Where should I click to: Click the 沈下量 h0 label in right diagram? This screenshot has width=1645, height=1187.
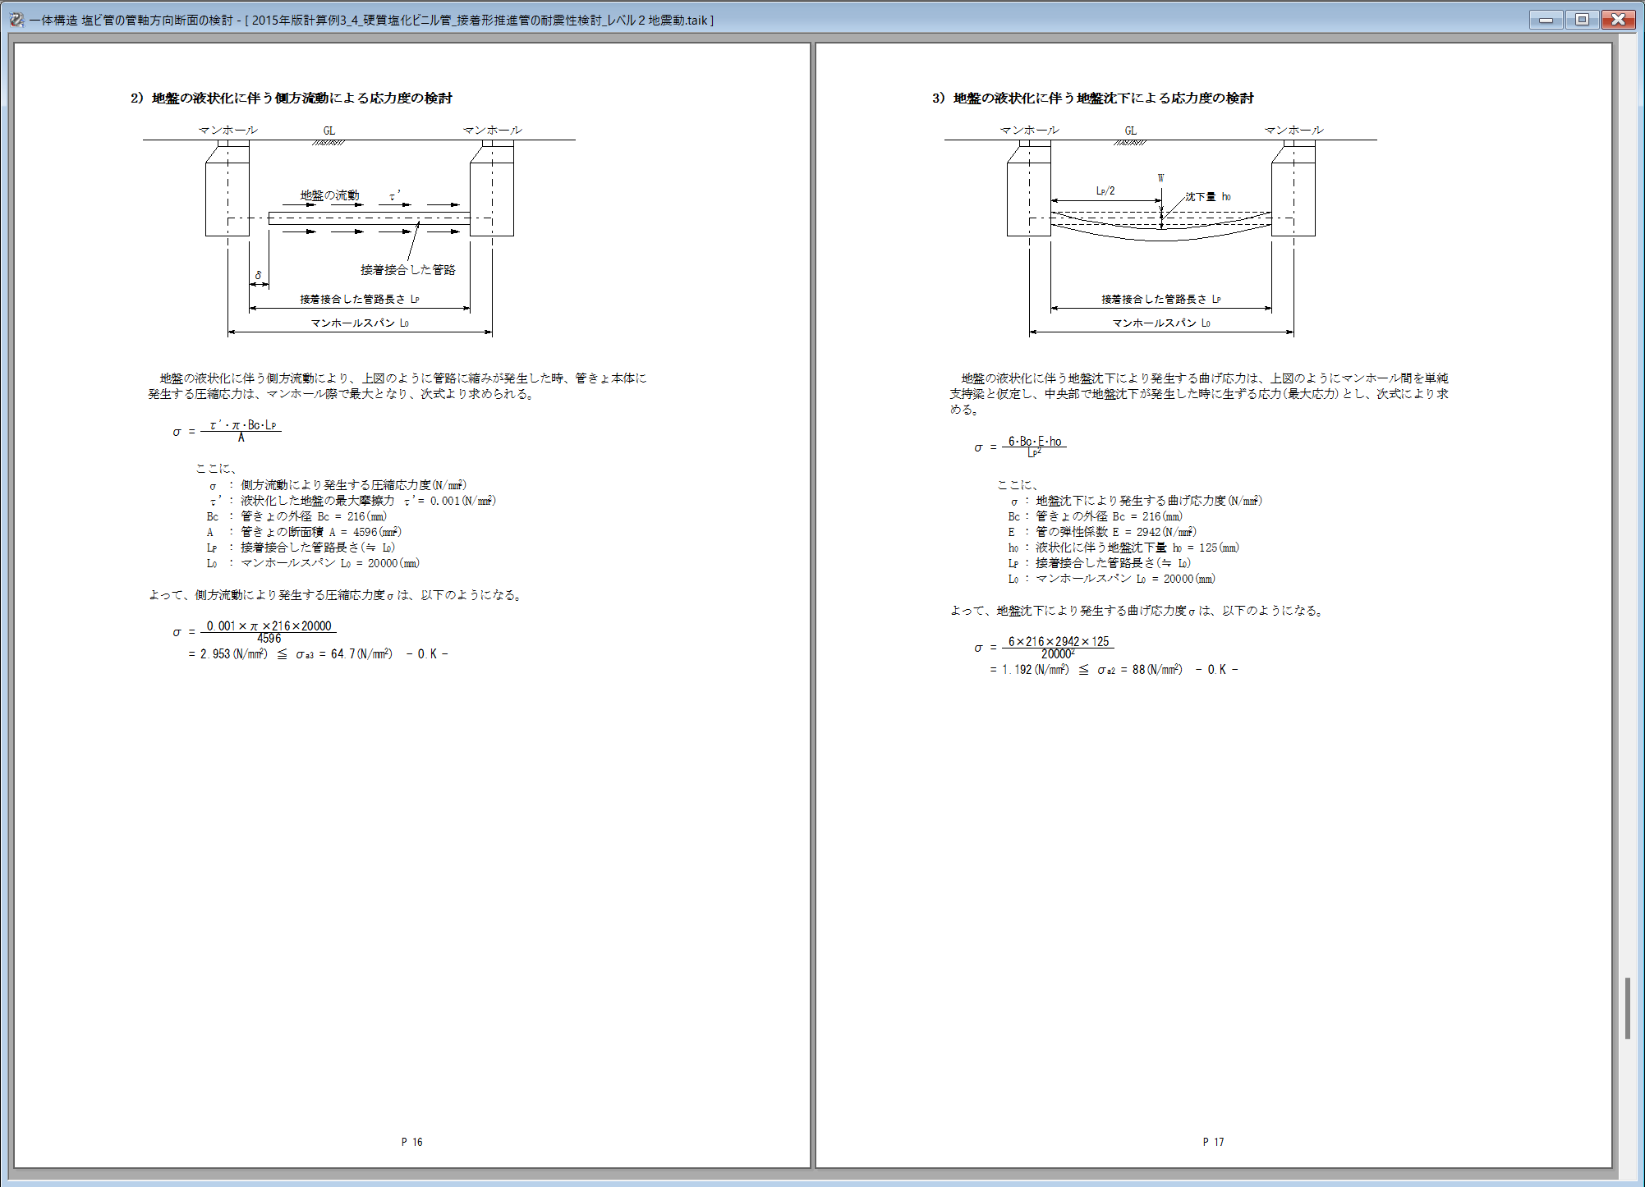(x=1207, y=197)
